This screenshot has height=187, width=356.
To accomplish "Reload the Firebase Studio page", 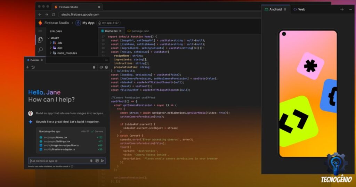I will [53, 15].
